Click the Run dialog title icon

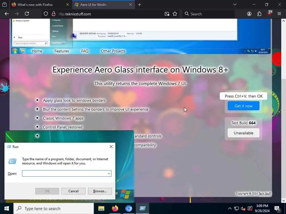9,147
